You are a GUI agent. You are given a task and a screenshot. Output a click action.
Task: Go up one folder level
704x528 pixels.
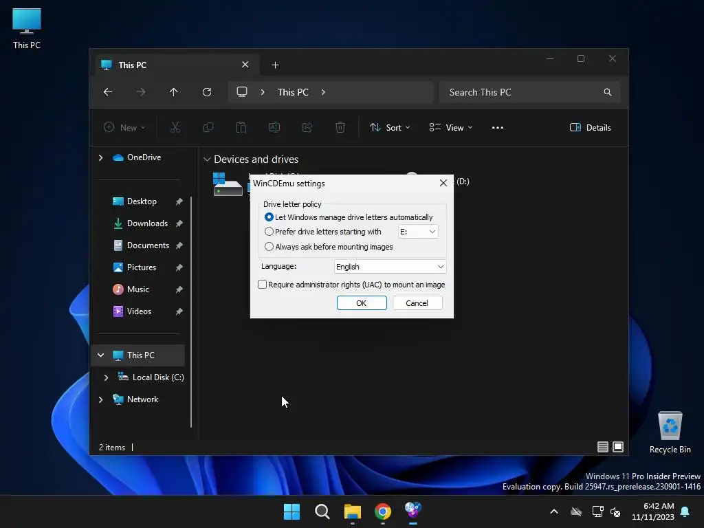coord(174,92)
